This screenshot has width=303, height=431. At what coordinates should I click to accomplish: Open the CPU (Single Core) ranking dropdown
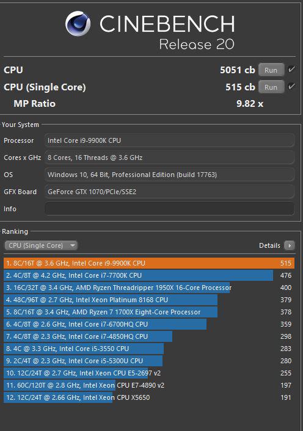pos(41,245)
